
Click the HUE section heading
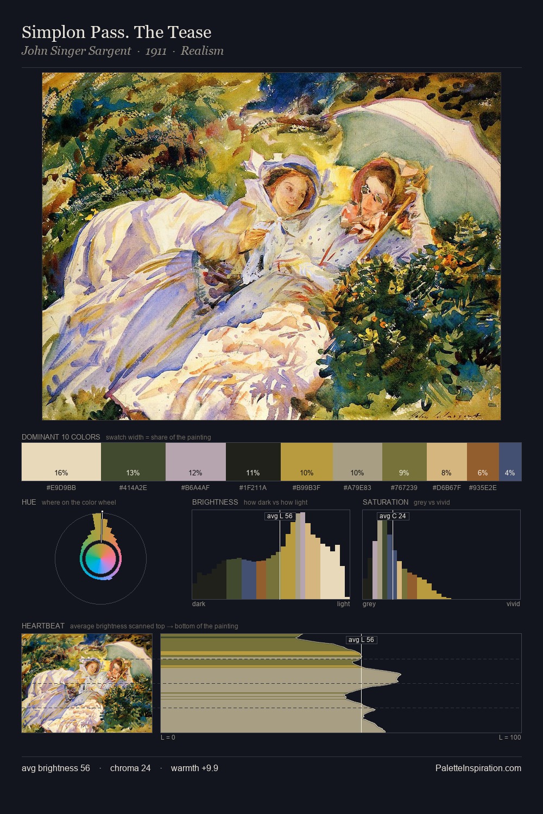[x=29, y=502]
